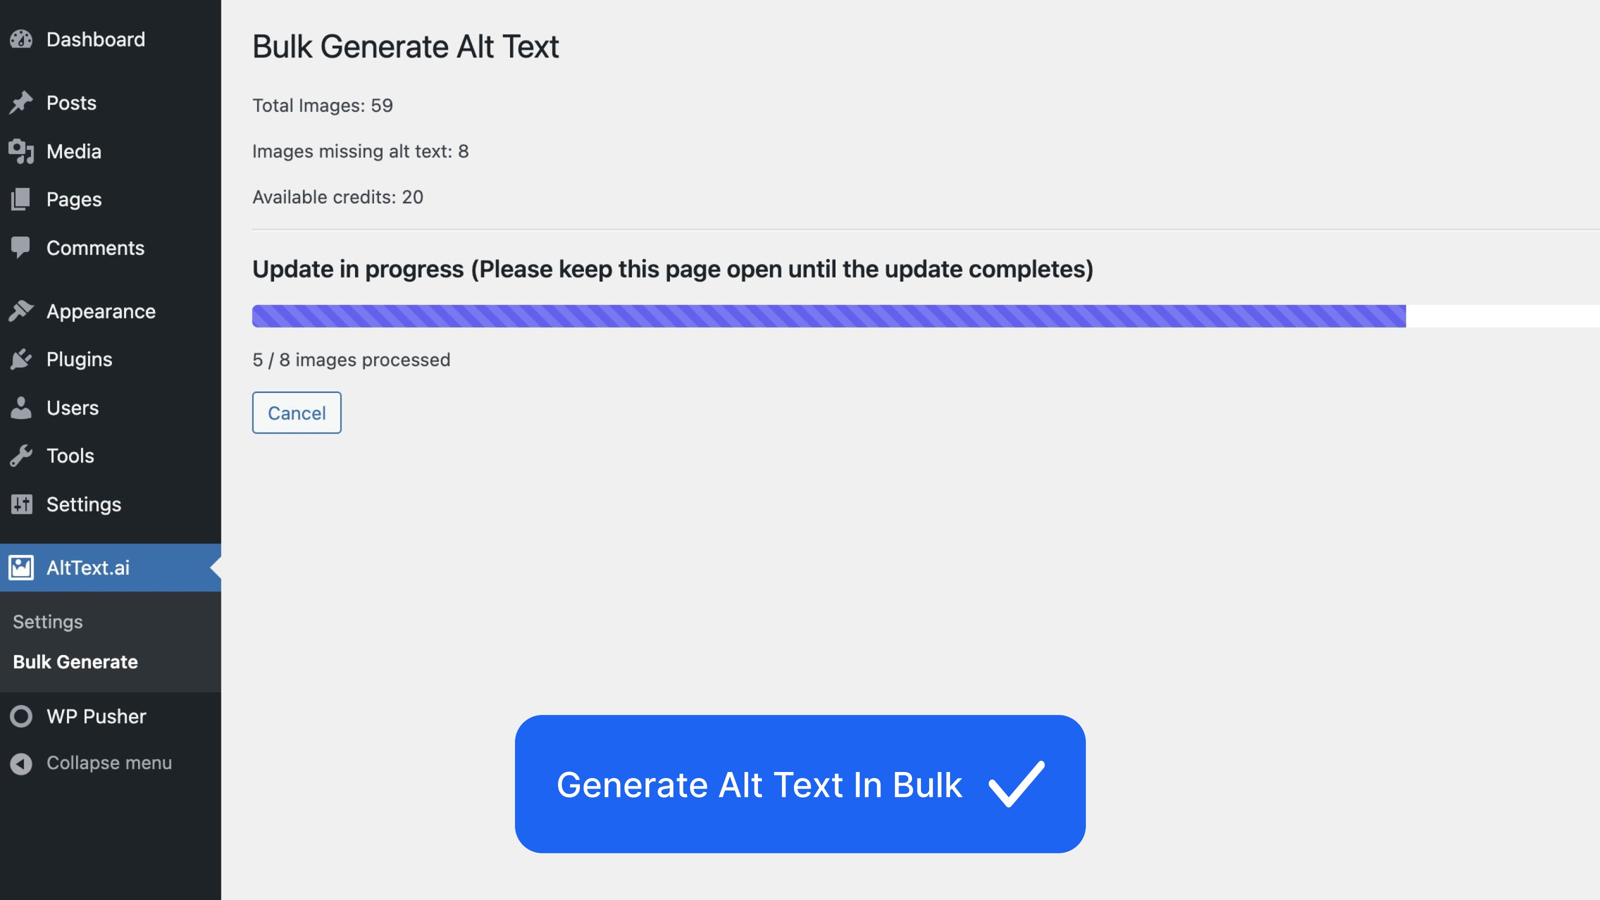The width and height of the screenshot is (1600, 900).
Task: Click the Tools wrench icon
Action: [21, 456]
